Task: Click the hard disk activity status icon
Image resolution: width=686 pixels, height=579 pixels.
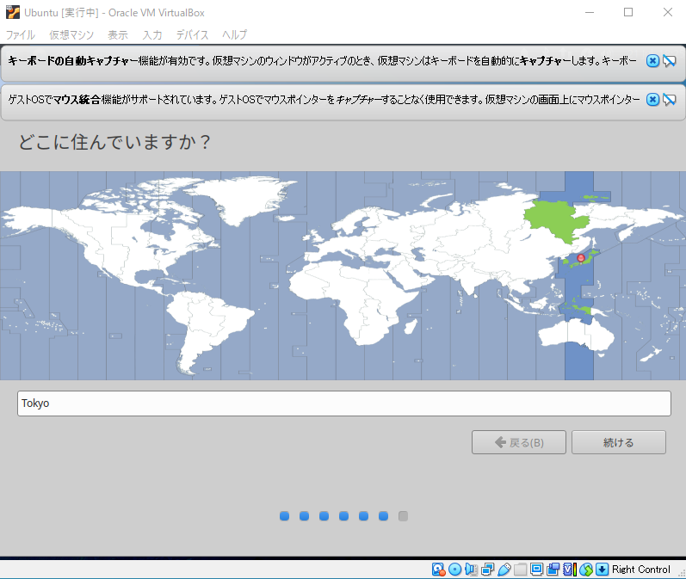Action: coord(438,570)
